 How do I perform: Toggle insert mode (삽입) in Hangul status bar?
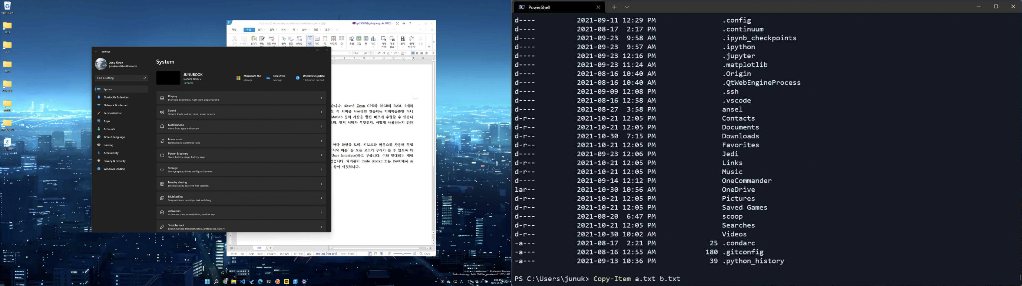pos(309,254)
